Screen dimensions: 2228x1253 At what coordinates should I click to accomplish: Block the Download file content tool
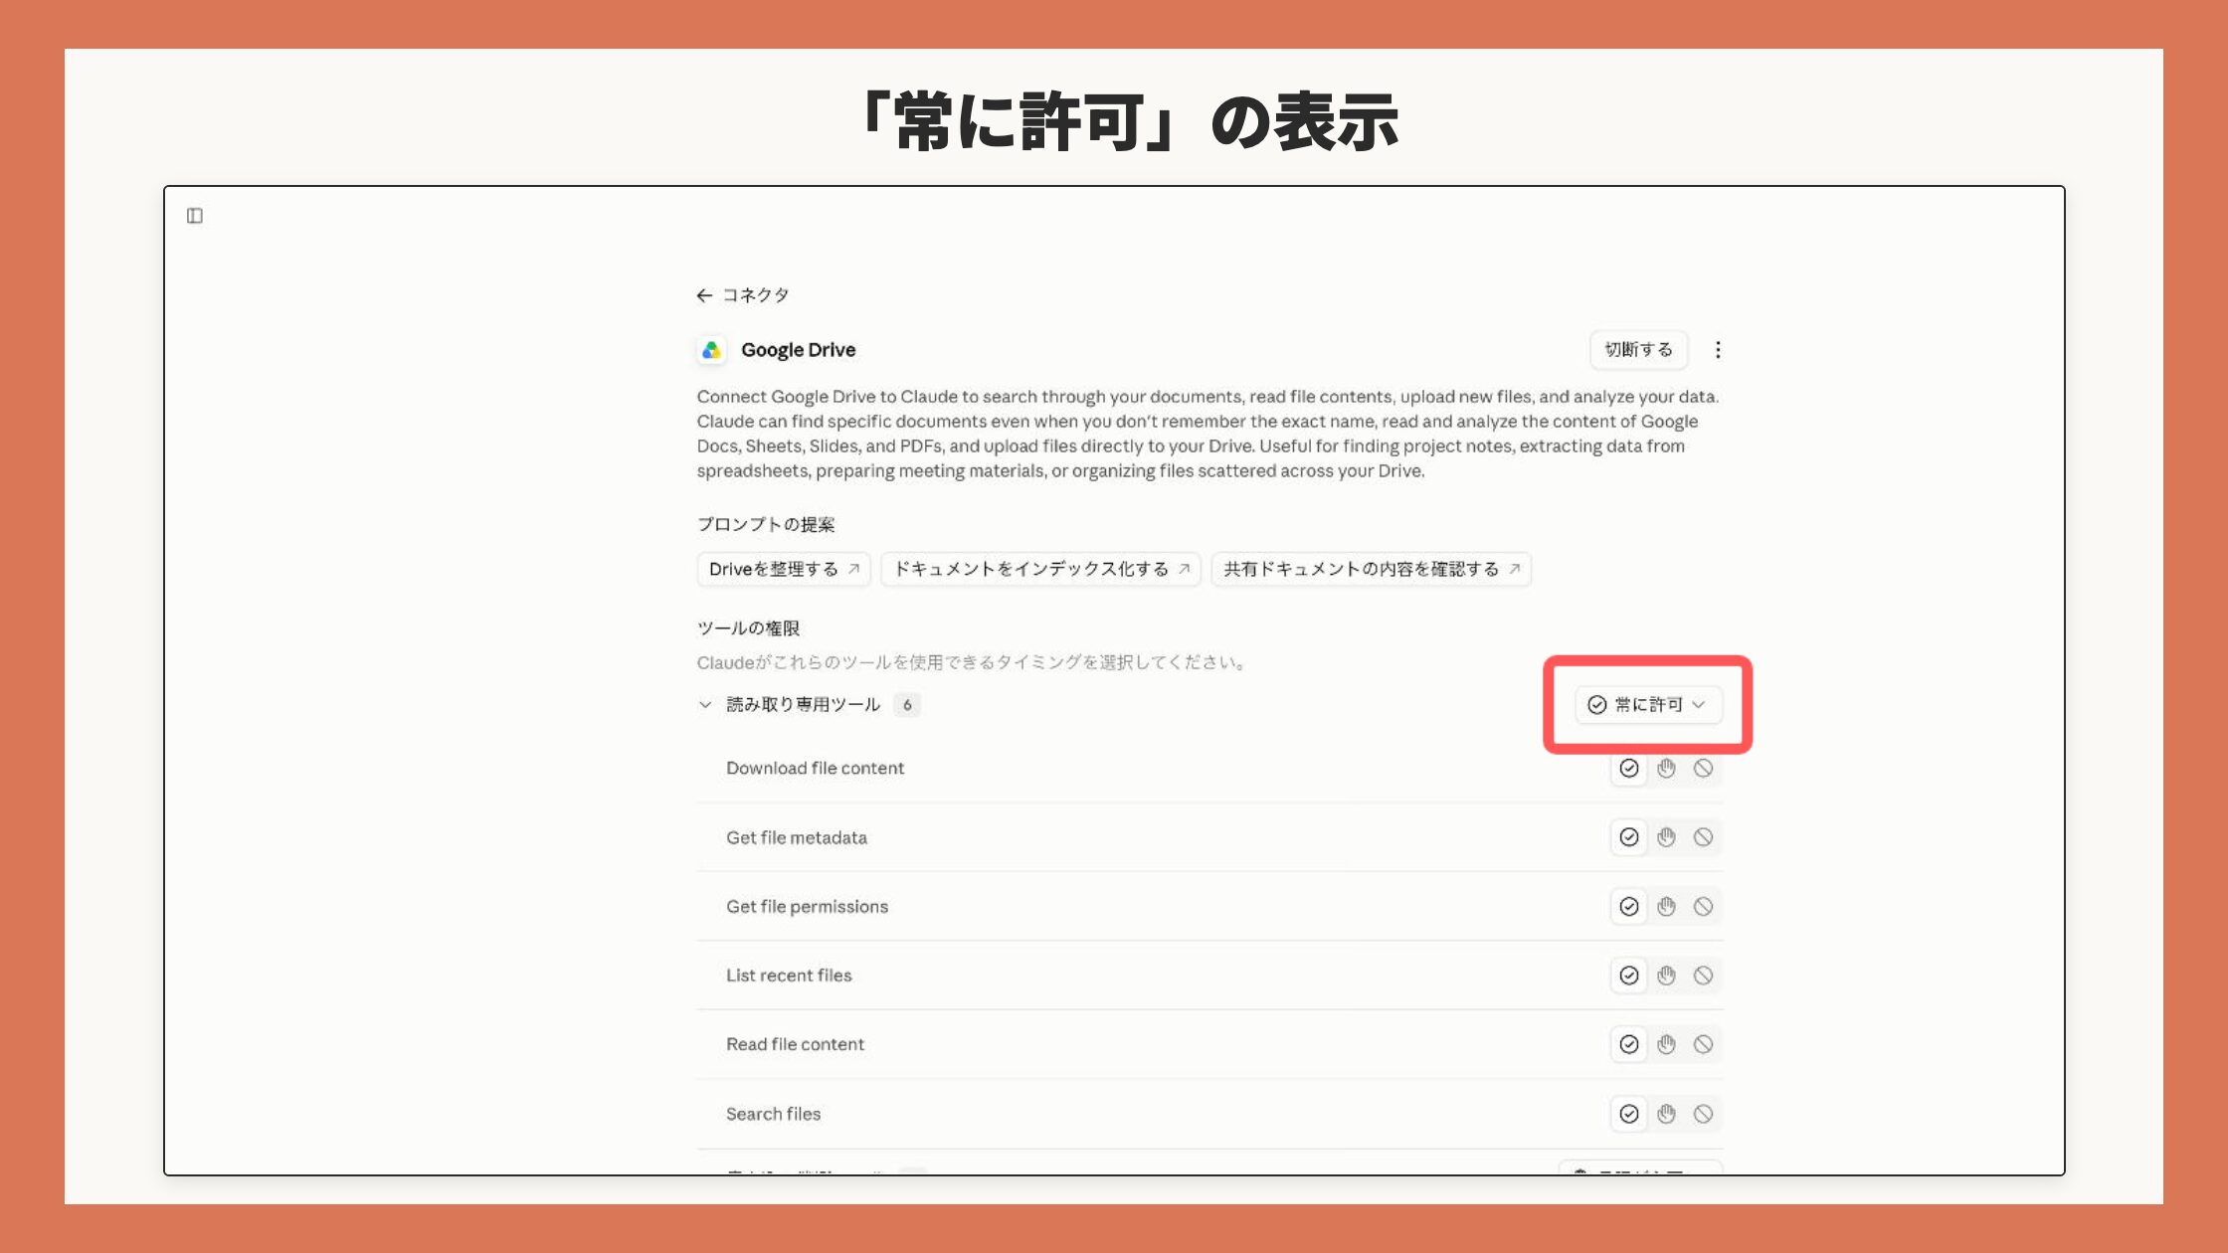point(1704,769)
